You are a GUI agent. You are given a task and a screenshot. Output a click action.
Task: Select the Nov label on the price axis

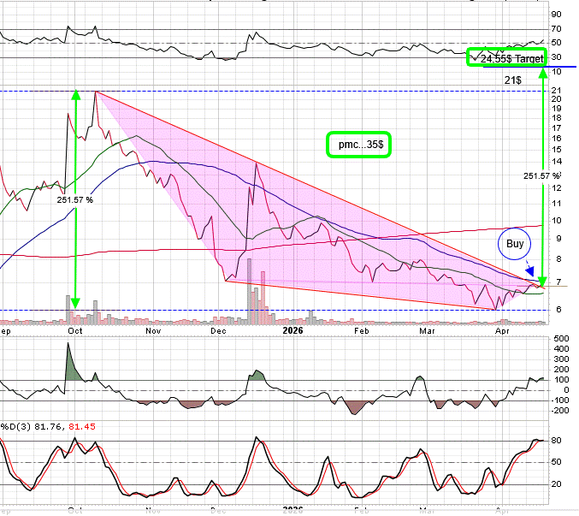click(153, 329)
